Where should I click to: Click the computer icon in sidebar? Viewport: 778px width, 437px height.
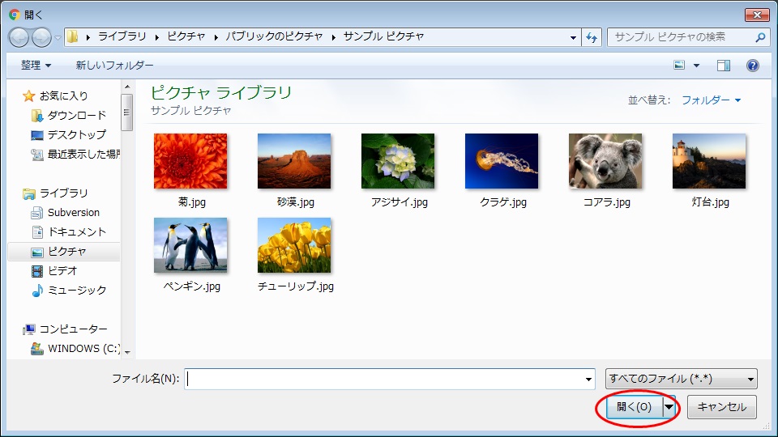click(29, 329)
